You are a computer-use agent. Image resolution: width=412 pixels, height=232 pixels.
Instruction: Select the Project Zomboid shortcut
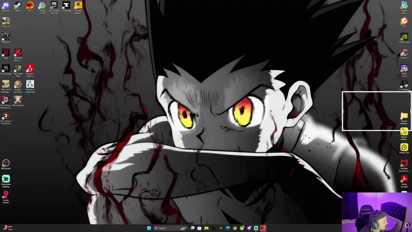pyautogui.click(x=18, y=87)
